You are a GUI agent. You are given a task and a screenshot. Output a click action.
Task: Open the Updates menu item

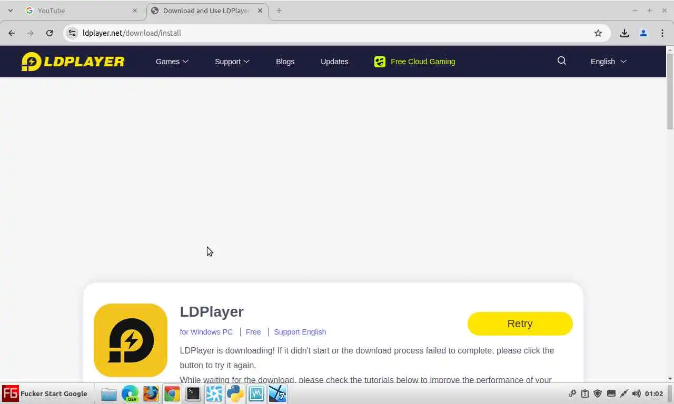(334, 62)
